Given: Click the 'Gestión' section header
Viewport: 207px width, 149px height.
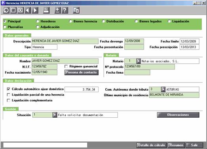Looking at the screenshot, I should (x=11, y=109).
